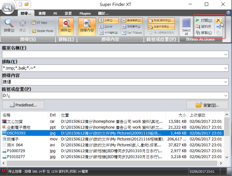Expand the 排除(E) exclusion pattern dropdown

(226, 68)
